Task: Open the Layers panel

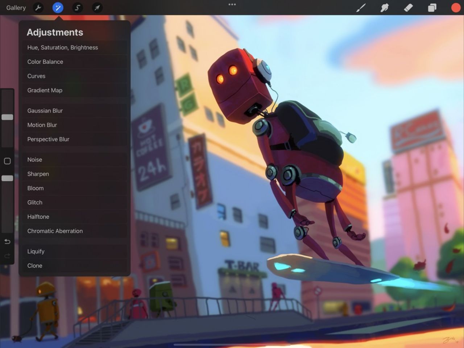Action: click(x=432, y=8)
